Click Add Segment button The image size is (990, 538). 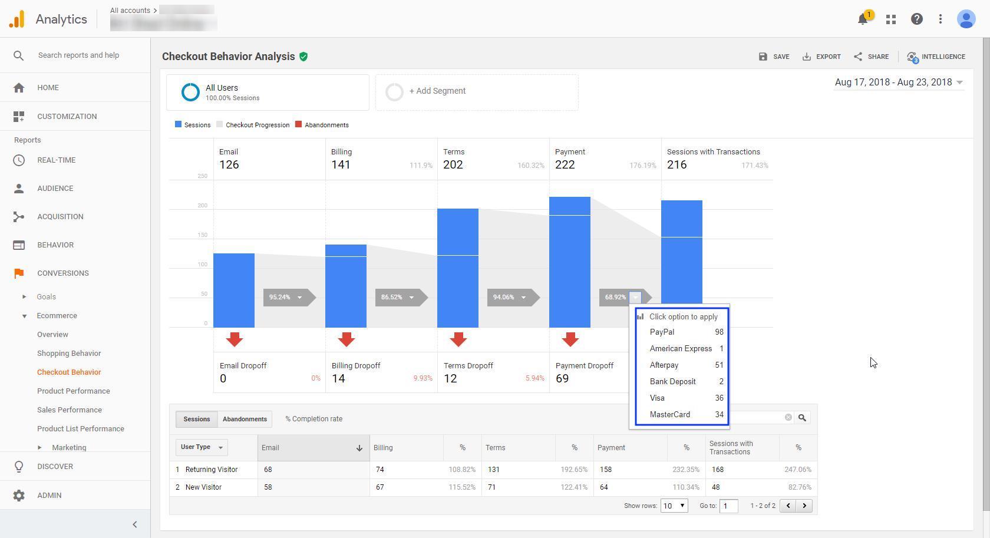(x=437, y=91)
